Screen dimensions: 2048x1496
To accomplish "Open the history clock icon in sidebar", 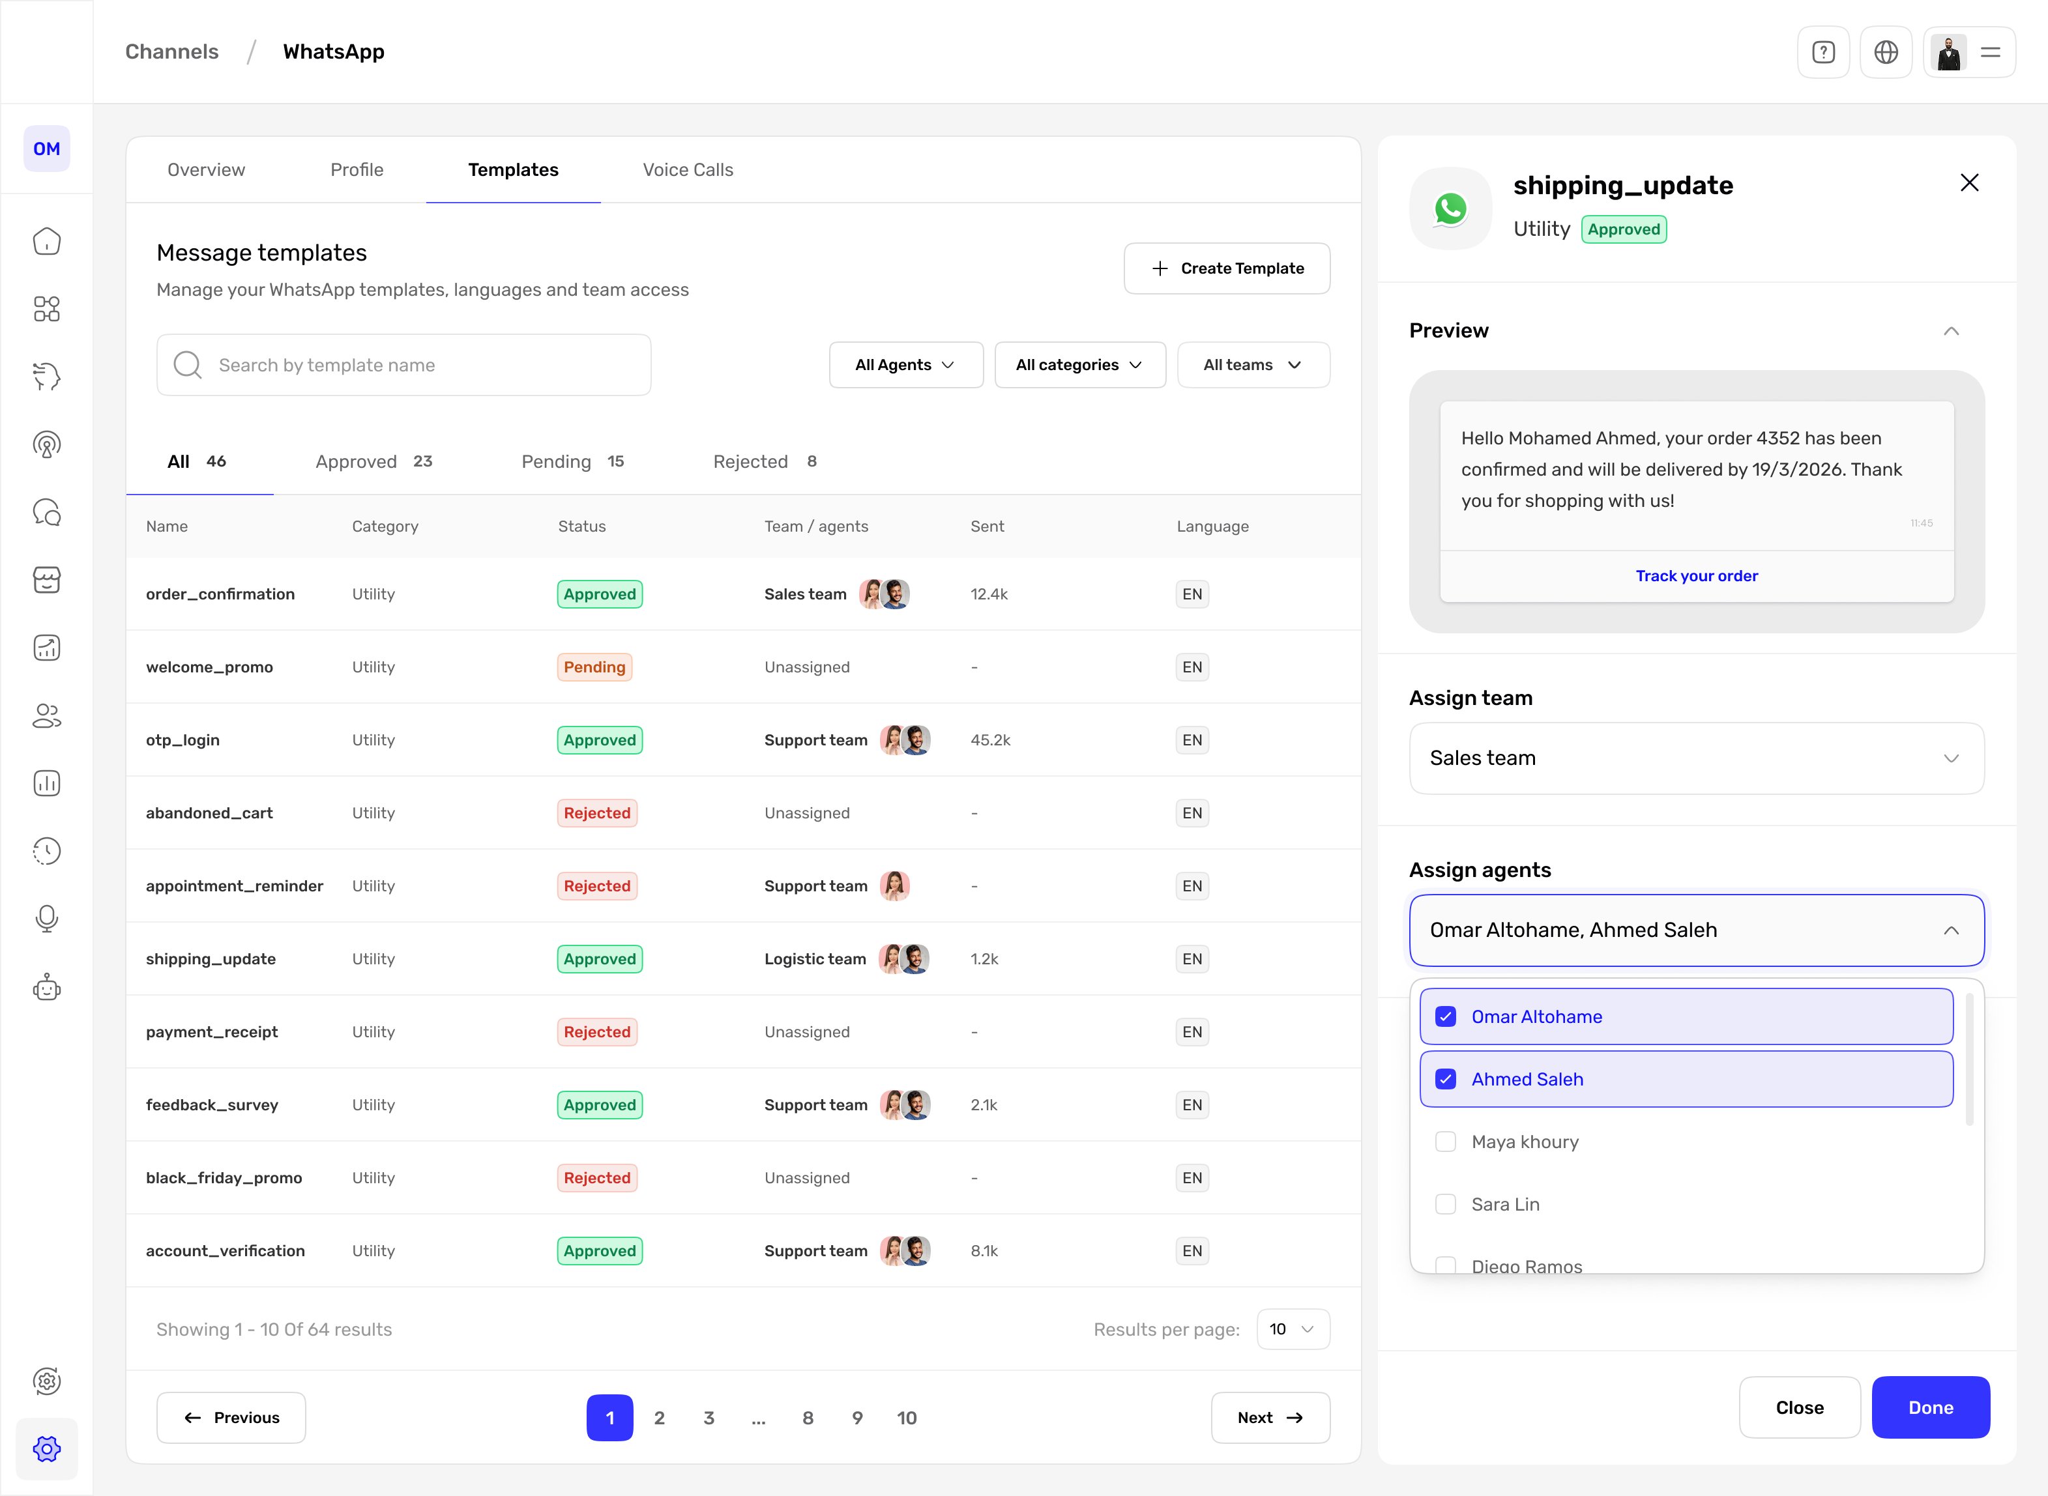I will (46, 851).
